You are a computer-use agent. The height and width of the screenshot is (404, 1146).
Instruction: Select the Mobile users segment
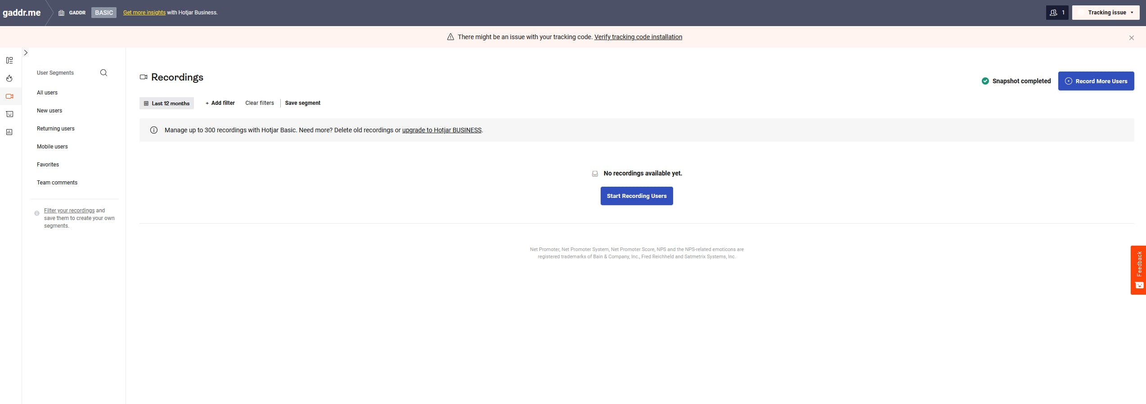(52, 147)
